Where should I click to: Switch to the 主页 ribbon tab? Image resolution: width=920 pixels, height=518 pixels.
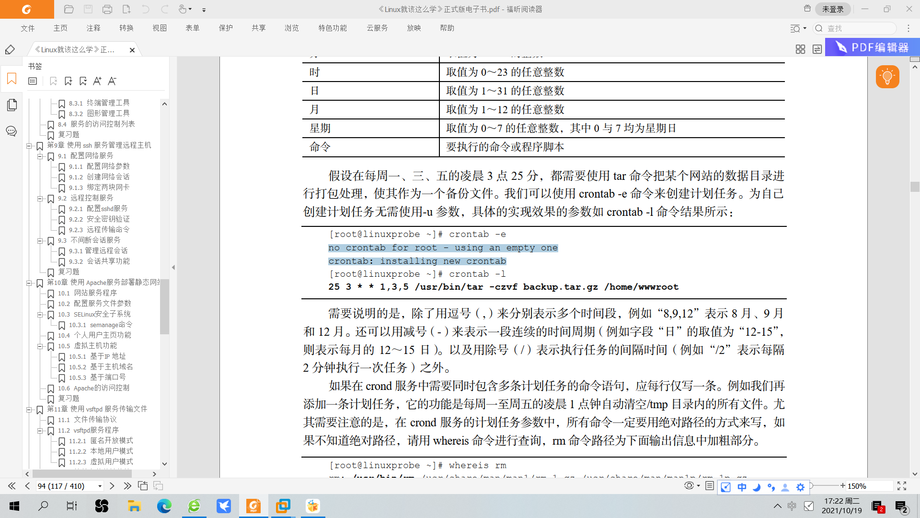(x=60, y=28)
